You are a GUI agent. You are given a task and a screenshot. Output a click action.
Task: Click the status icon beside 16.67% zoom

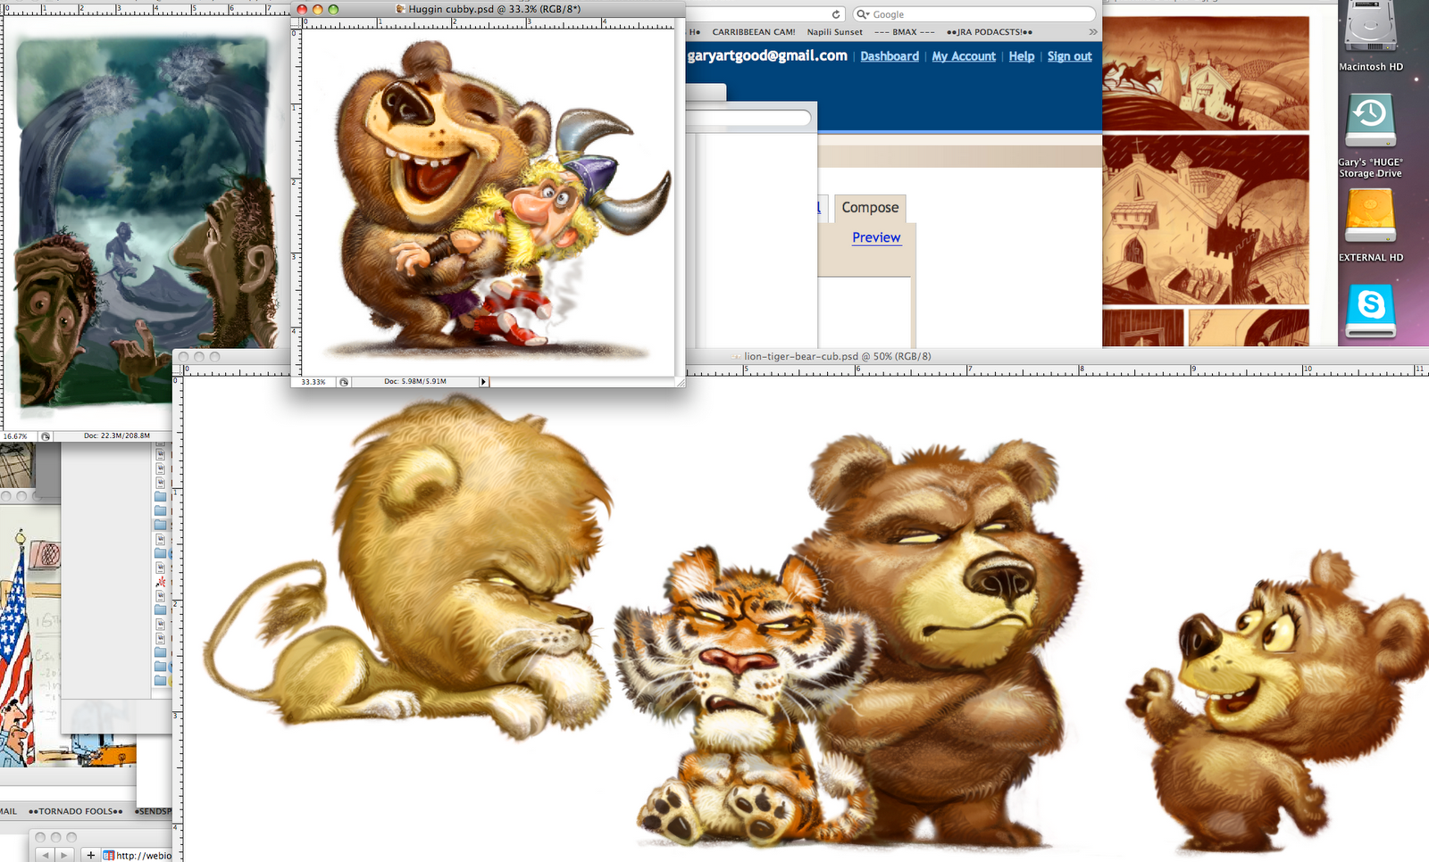point(46,436)
